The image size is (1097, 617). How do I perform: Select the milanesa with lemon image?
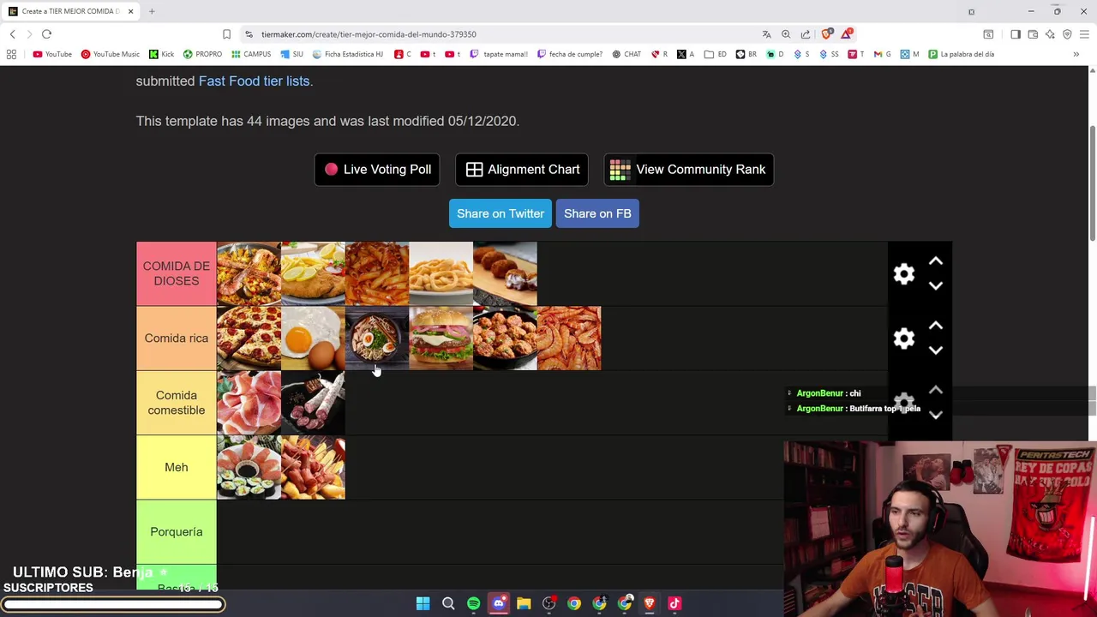(313, 273)
